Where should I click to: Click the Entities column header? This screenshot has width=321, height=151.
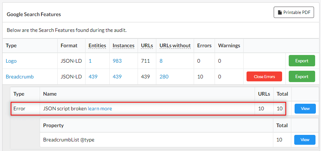coord(97,45)
